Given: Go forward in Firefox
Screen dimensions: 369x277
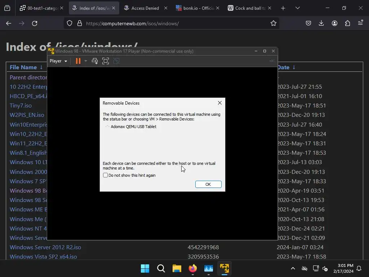Looking at the screenshot, I should [22, 23].
